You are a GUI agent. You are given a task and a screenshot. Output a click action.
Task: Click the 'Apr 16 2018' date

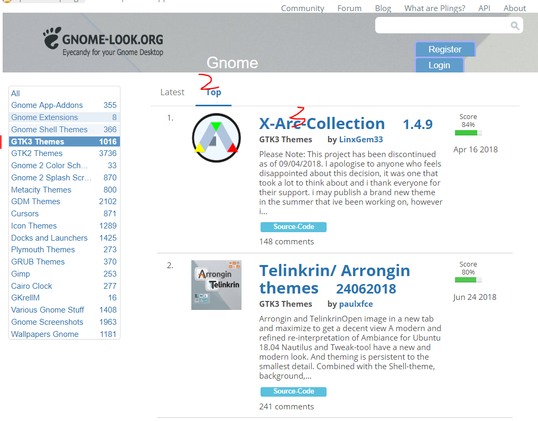tap(475, 150)
